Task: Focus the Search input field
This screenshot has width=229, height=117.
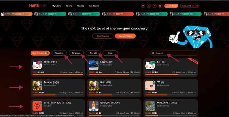Action: click(174, 53)
